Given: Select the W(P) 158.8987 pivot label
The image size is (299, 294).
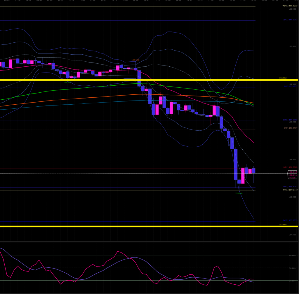Looking at the screenshot, I should click(290, 128).
